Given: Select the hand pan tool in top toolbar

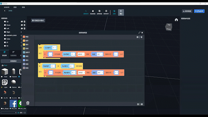Looking at the screenshot, I should pos(93,12).
